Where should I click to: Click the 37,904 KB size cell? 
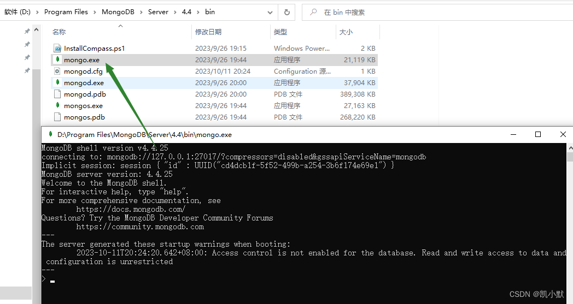360,83
